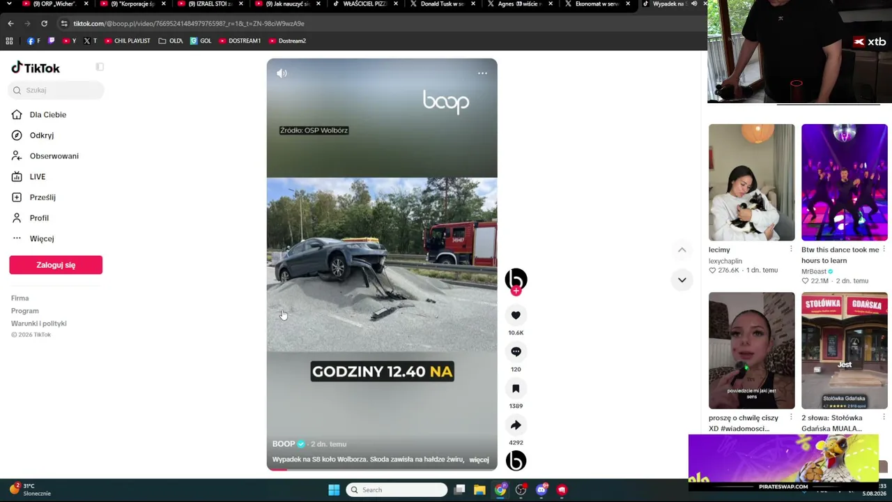
Task: Focus the Szukaj search field
Action: pyautogui.click(x=56, y=90)
